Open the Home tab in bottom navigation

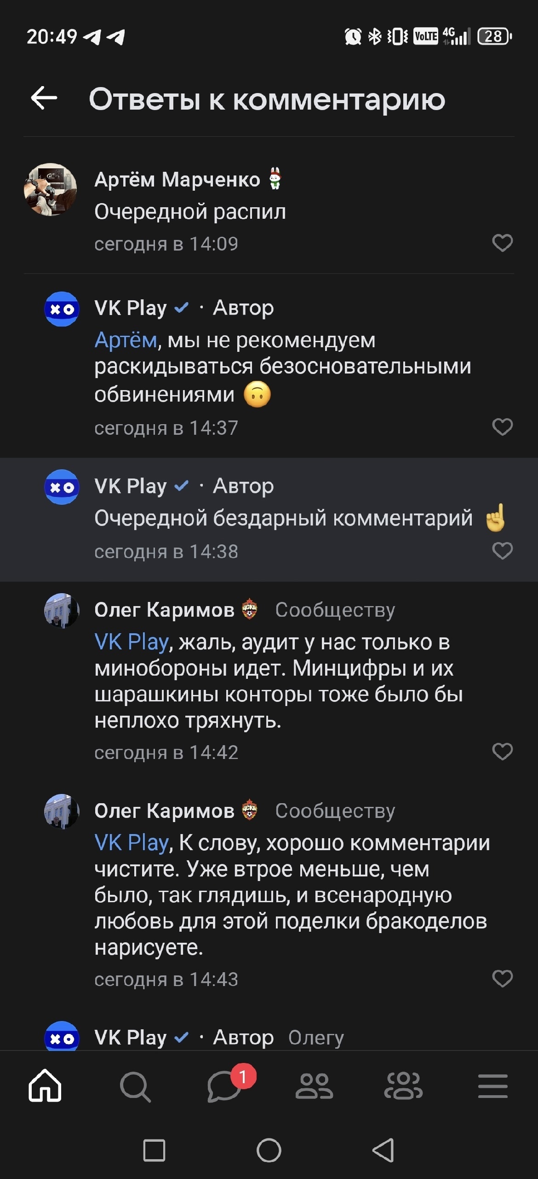[45, 1086]
